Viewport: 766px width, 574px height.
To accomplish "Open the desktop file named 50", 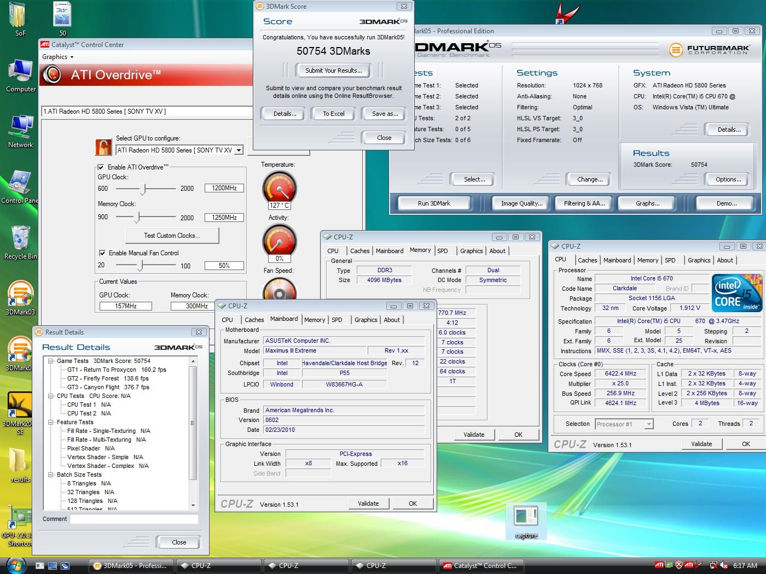I will coord(62,20).
